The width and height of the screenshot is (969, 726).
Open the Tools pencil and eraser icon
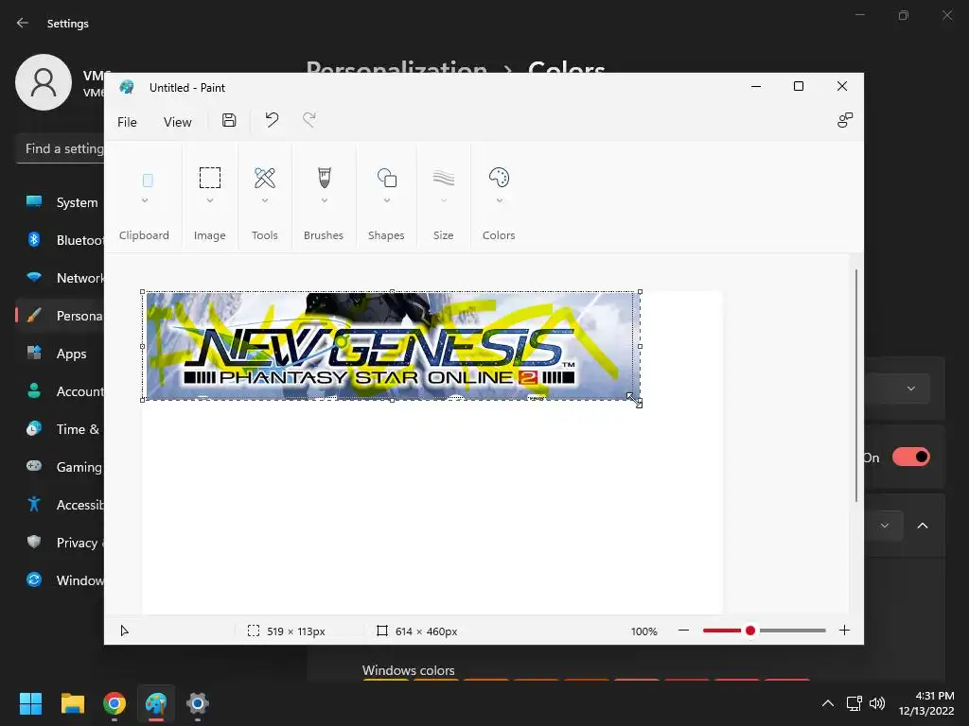[265, 178]
